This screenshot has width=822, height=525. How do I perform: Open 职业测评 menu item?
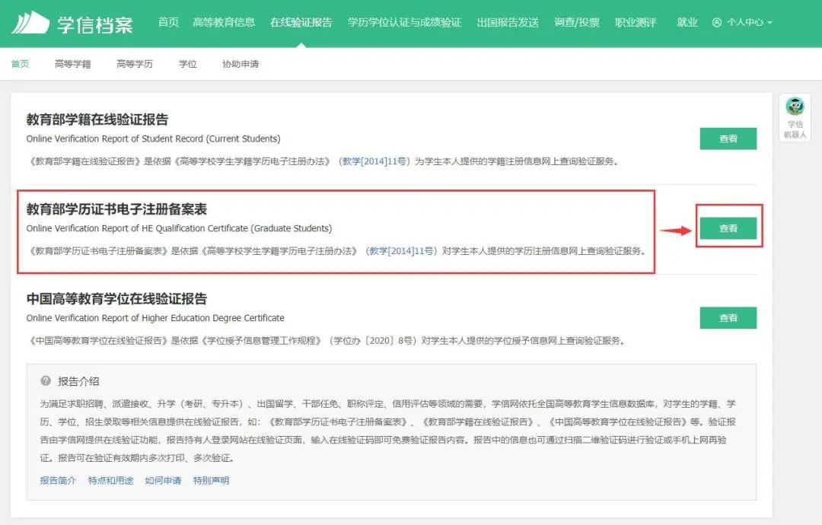click(636, 23)
